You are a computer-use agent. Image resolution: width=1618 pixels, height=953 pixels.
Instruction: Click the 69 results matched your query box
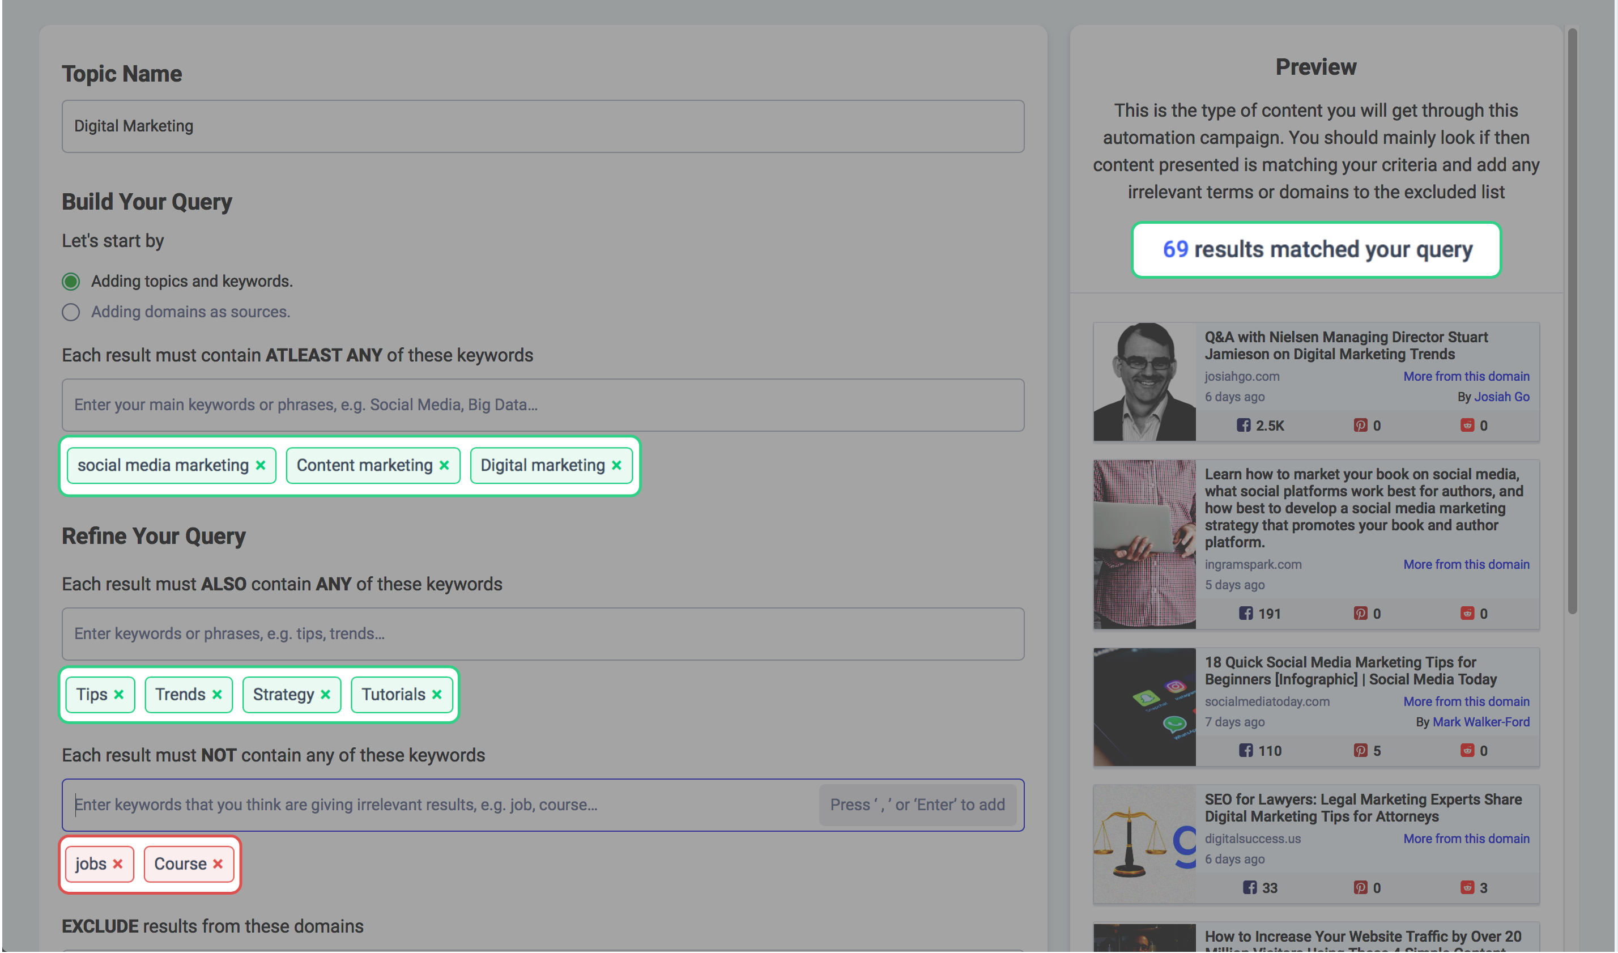pyautogui.click(x=1316, y=250)
